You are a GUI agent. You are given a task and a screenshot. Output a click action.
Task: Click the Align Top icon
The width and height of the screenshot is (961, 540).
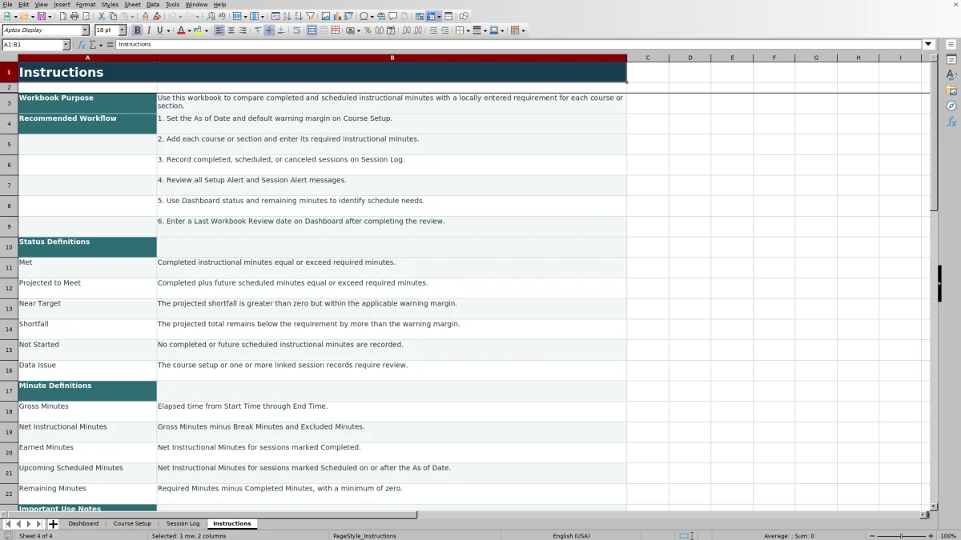258,30
